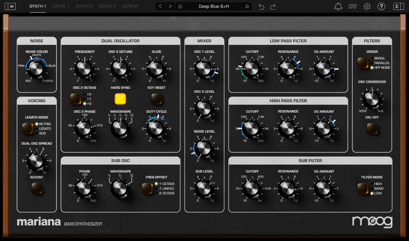Screen dimensions: 409x241
Task: Toggle the Key Reset button
Action: (156, 99)
